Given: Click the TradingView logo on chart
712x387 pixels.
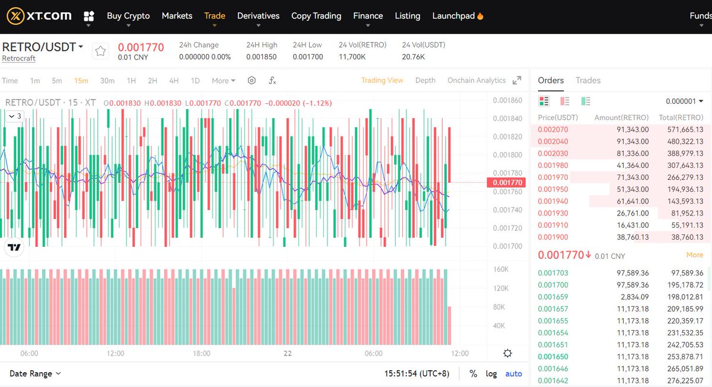Looking at the screenshot, I should coord(14,248).
